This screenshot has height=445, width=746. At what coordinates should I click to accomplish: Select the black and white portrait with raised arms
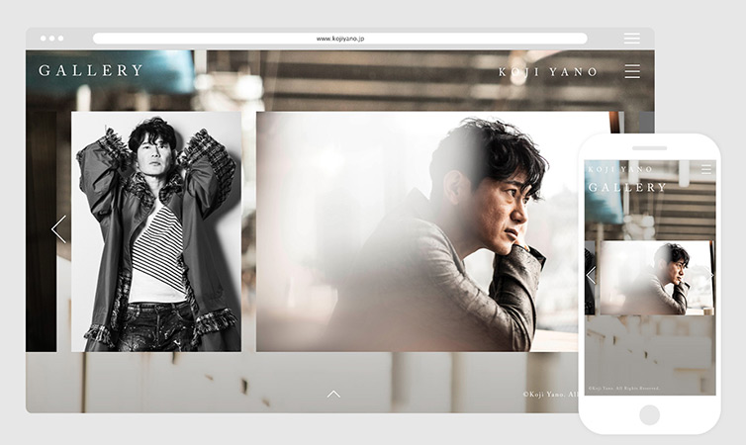[x=156, y=231]
